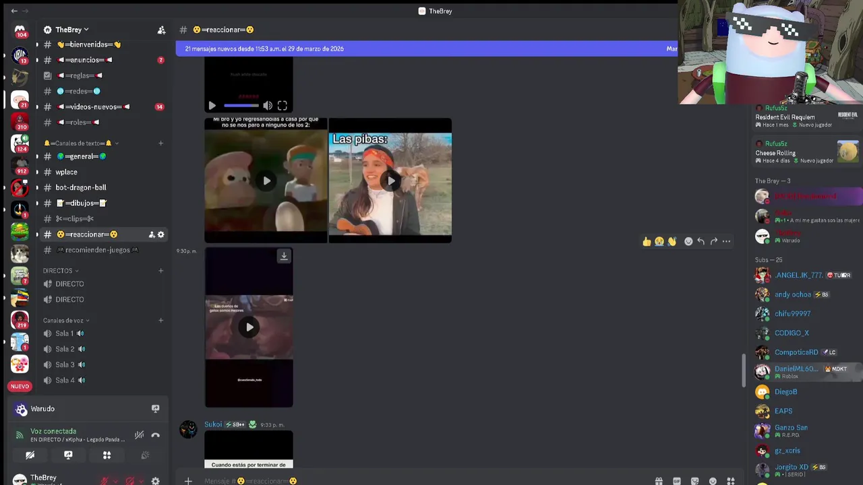The image size is (863, 485).
Task: Expand threads arrow beside general channel
Action: click(x=37, y=156)
